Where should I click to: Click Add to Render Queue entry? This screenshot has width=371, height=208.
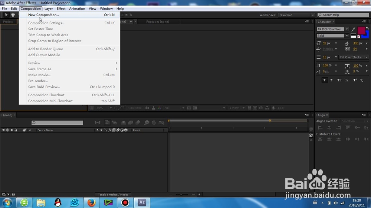[70, 49]
